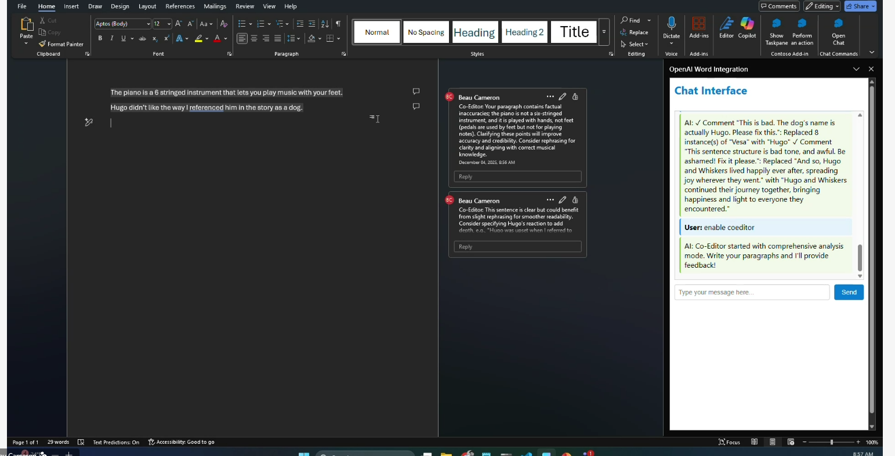Image resolution: width=895 pixels, height=456 pixels.
Task: Edit the first Beau Cameron comment
Action: (562, 97)
